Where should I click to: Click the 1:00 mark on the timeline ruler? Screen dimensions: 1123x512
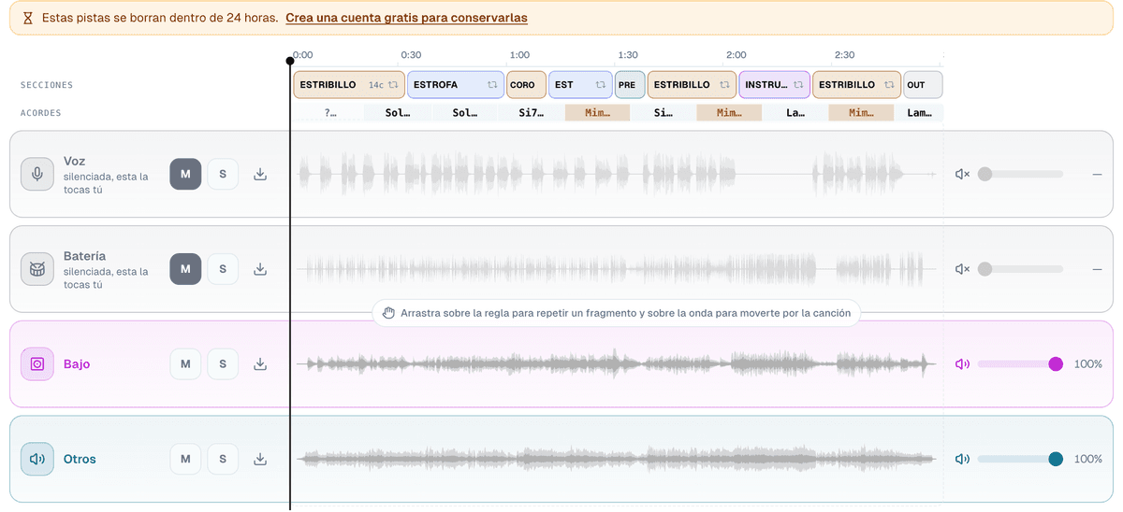[x=519, y=55]
